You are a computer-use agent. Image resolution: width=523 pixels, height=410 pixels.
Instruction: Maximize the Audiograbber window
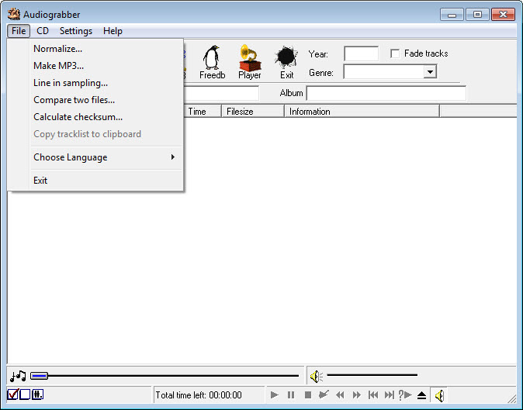pos(477,15)
